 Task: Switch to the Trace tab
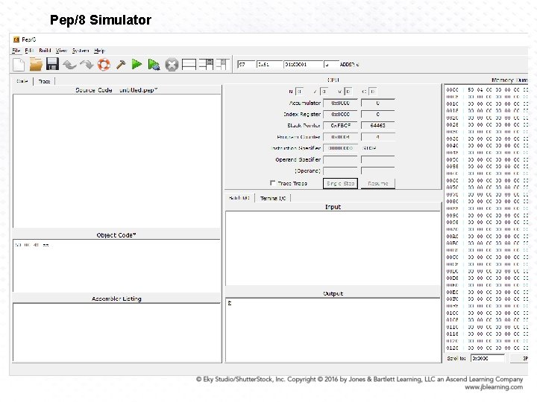coord(44,81)
